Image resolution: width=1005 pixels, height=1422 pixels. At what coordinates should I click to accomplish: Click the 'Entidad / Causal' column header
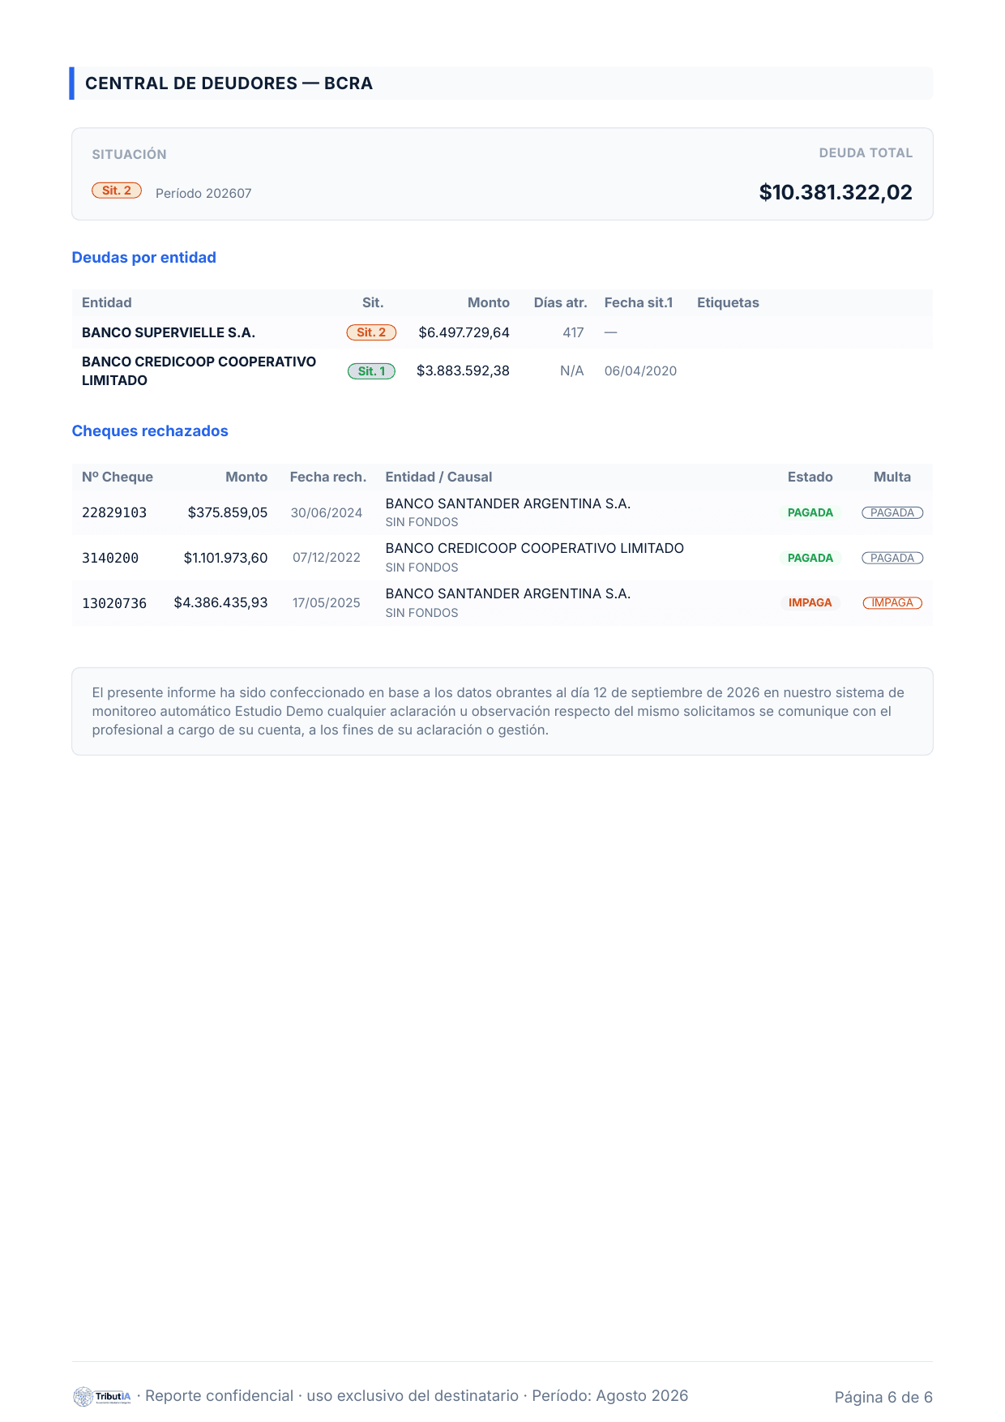[438, 477]
